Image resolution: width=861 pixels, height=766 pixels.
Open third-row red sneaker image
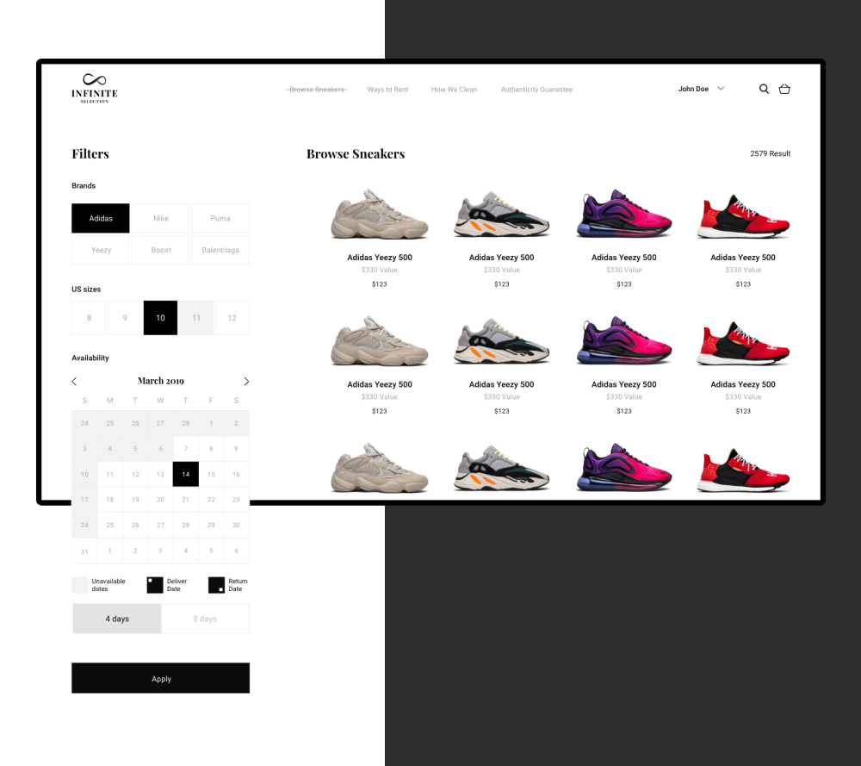(x=743, y=470)
